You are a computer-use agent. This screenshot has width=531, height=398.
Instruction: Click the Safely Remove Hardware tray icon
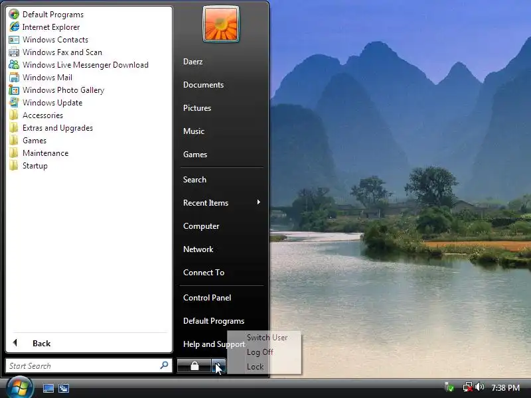(450, 387)
